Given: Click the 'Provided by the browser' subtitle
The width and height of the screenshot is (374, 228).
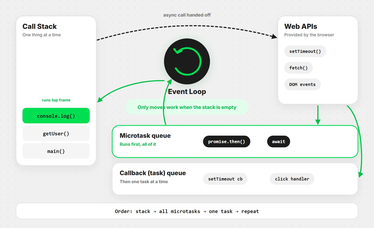Looking at the screenshot, I should (309, 35).
